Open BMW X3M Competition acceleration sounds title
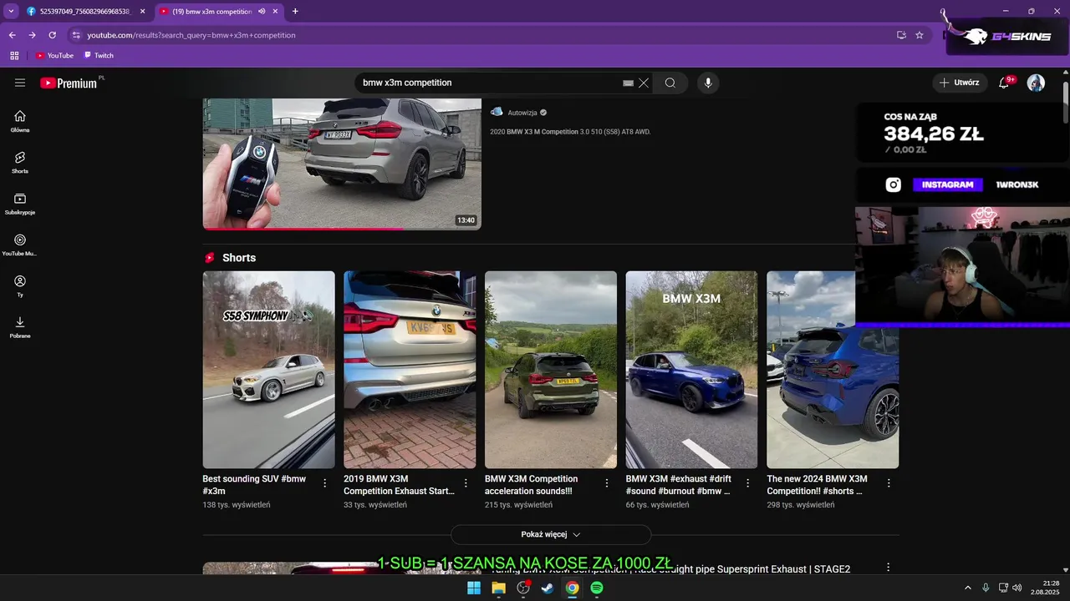This screenshot has width=1070, height=601. [531, 485]
